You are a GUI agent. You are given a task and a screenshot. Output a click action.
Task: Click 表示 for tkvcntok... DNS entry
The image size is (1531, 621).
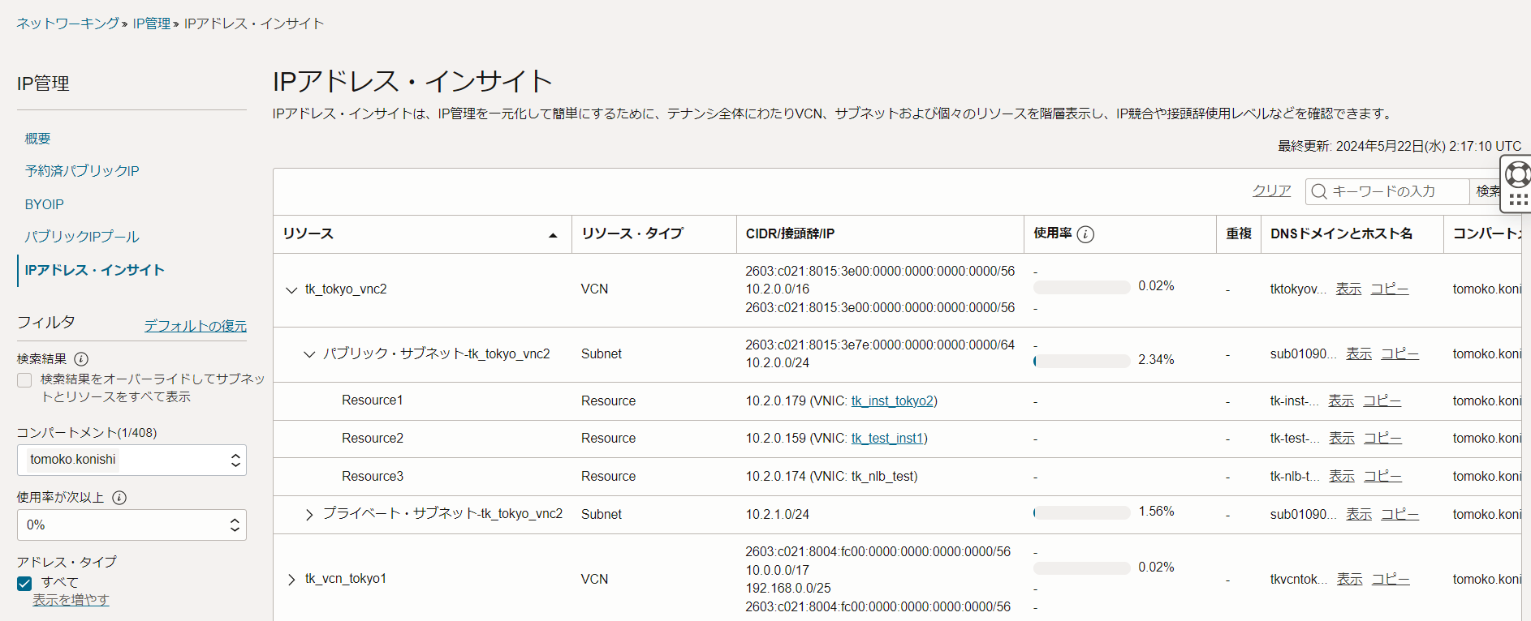tap(1350, 579)
